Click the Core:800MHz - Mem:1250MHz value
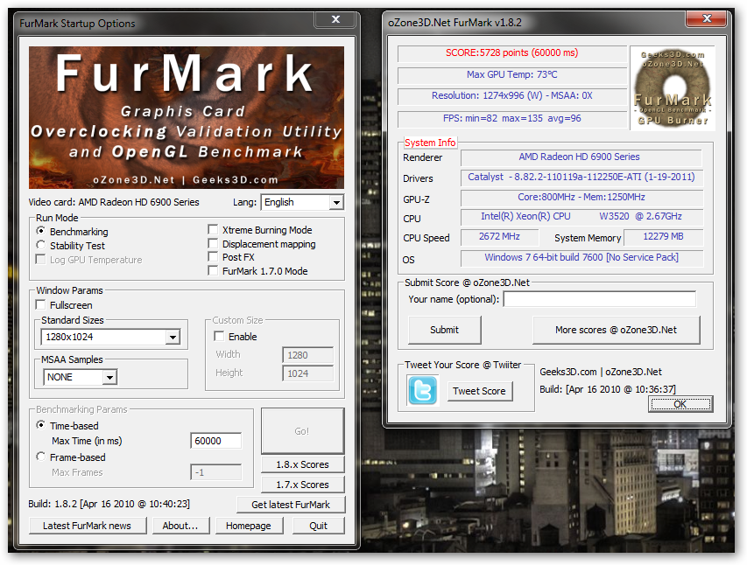Image resolution: width=747 pixels, height=565 pixels. 581,197
